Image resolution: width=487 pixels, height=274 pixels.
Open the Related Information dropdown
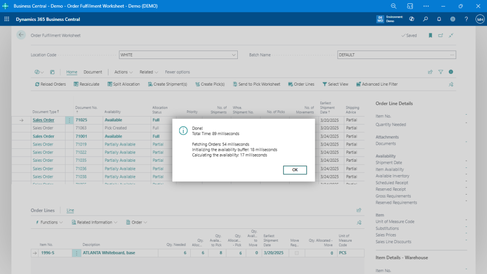[x=94, y=222]
